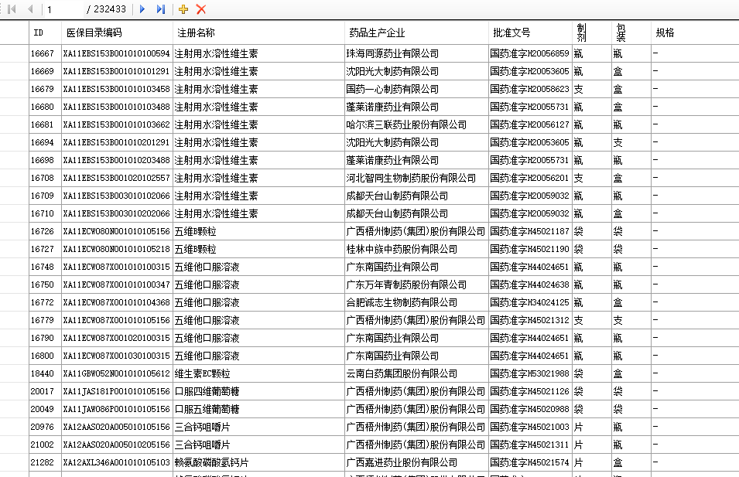The height and width of the screenshot is (477, 739).
Task: Select code cell XA12AXL346A001010105103
Action: click(x=117, y=463)
